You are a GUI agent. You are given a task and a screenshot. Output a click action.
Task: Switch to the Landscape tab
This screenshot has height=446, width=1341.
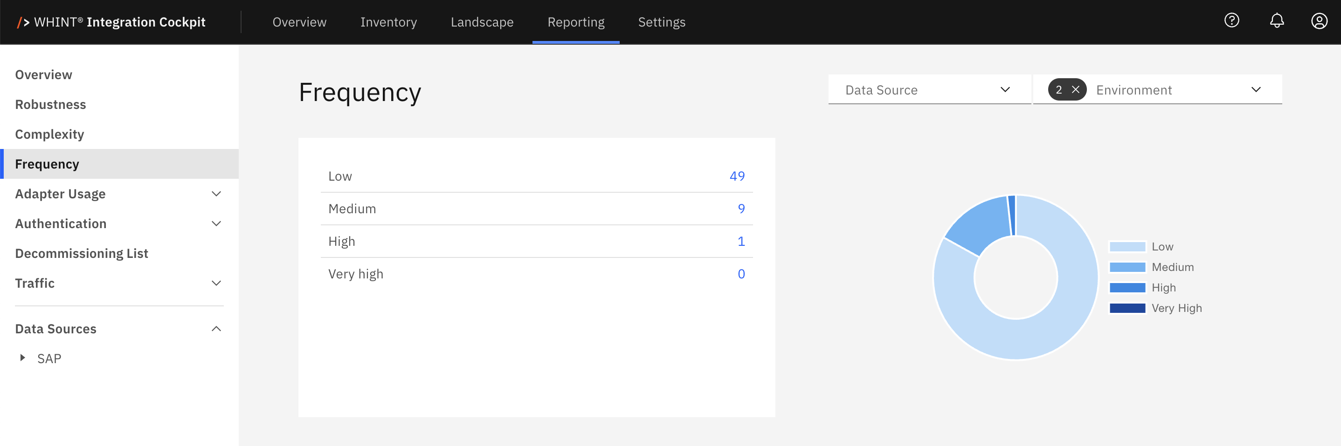click(x=482, y=22)
